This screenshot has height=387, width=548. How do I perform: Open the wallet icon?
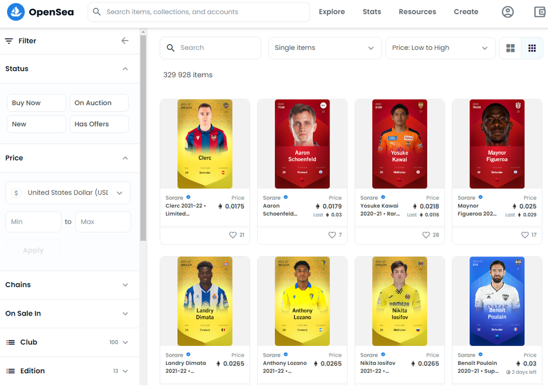click(540, 12)
